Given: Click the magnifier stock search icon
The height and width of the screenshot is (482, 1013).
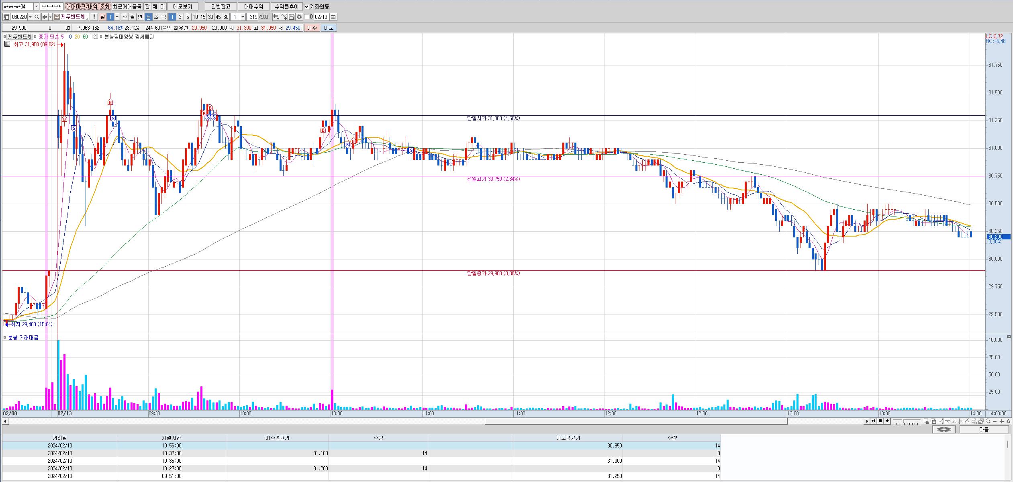Looking at the screenshot, I should [37, 17].
